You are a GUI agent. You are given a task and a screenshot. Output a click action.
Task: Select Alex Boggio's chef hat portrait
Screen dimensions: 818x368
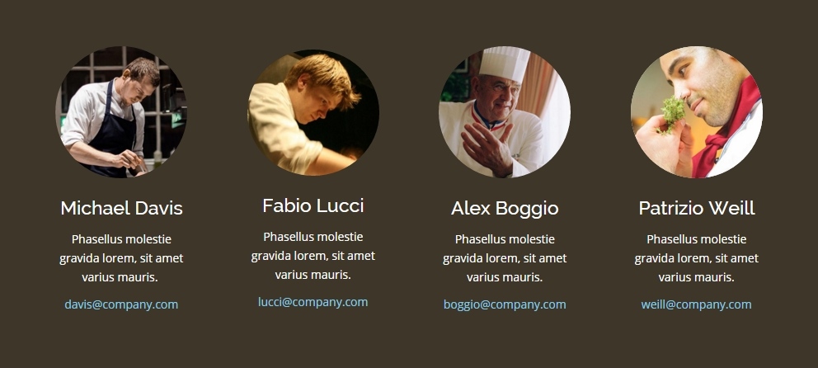coord(505,112)
